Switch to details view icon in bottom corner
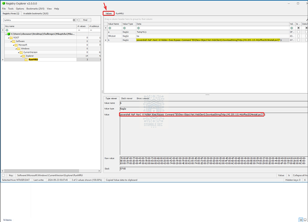The image size is (308, 222). [x=301, y=220]
